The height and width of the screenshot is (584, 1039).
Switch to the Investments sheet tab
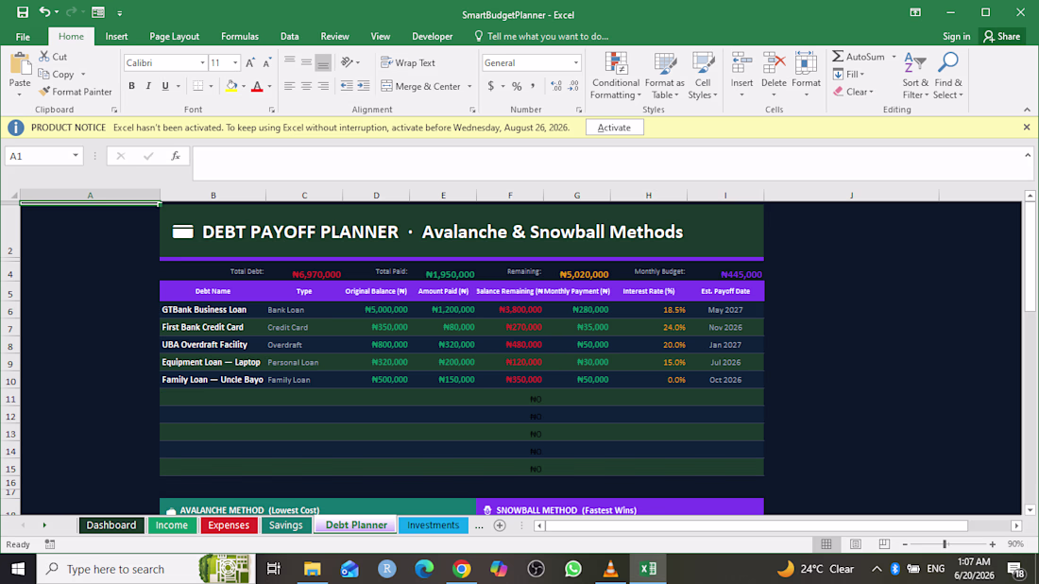[433, 525]
